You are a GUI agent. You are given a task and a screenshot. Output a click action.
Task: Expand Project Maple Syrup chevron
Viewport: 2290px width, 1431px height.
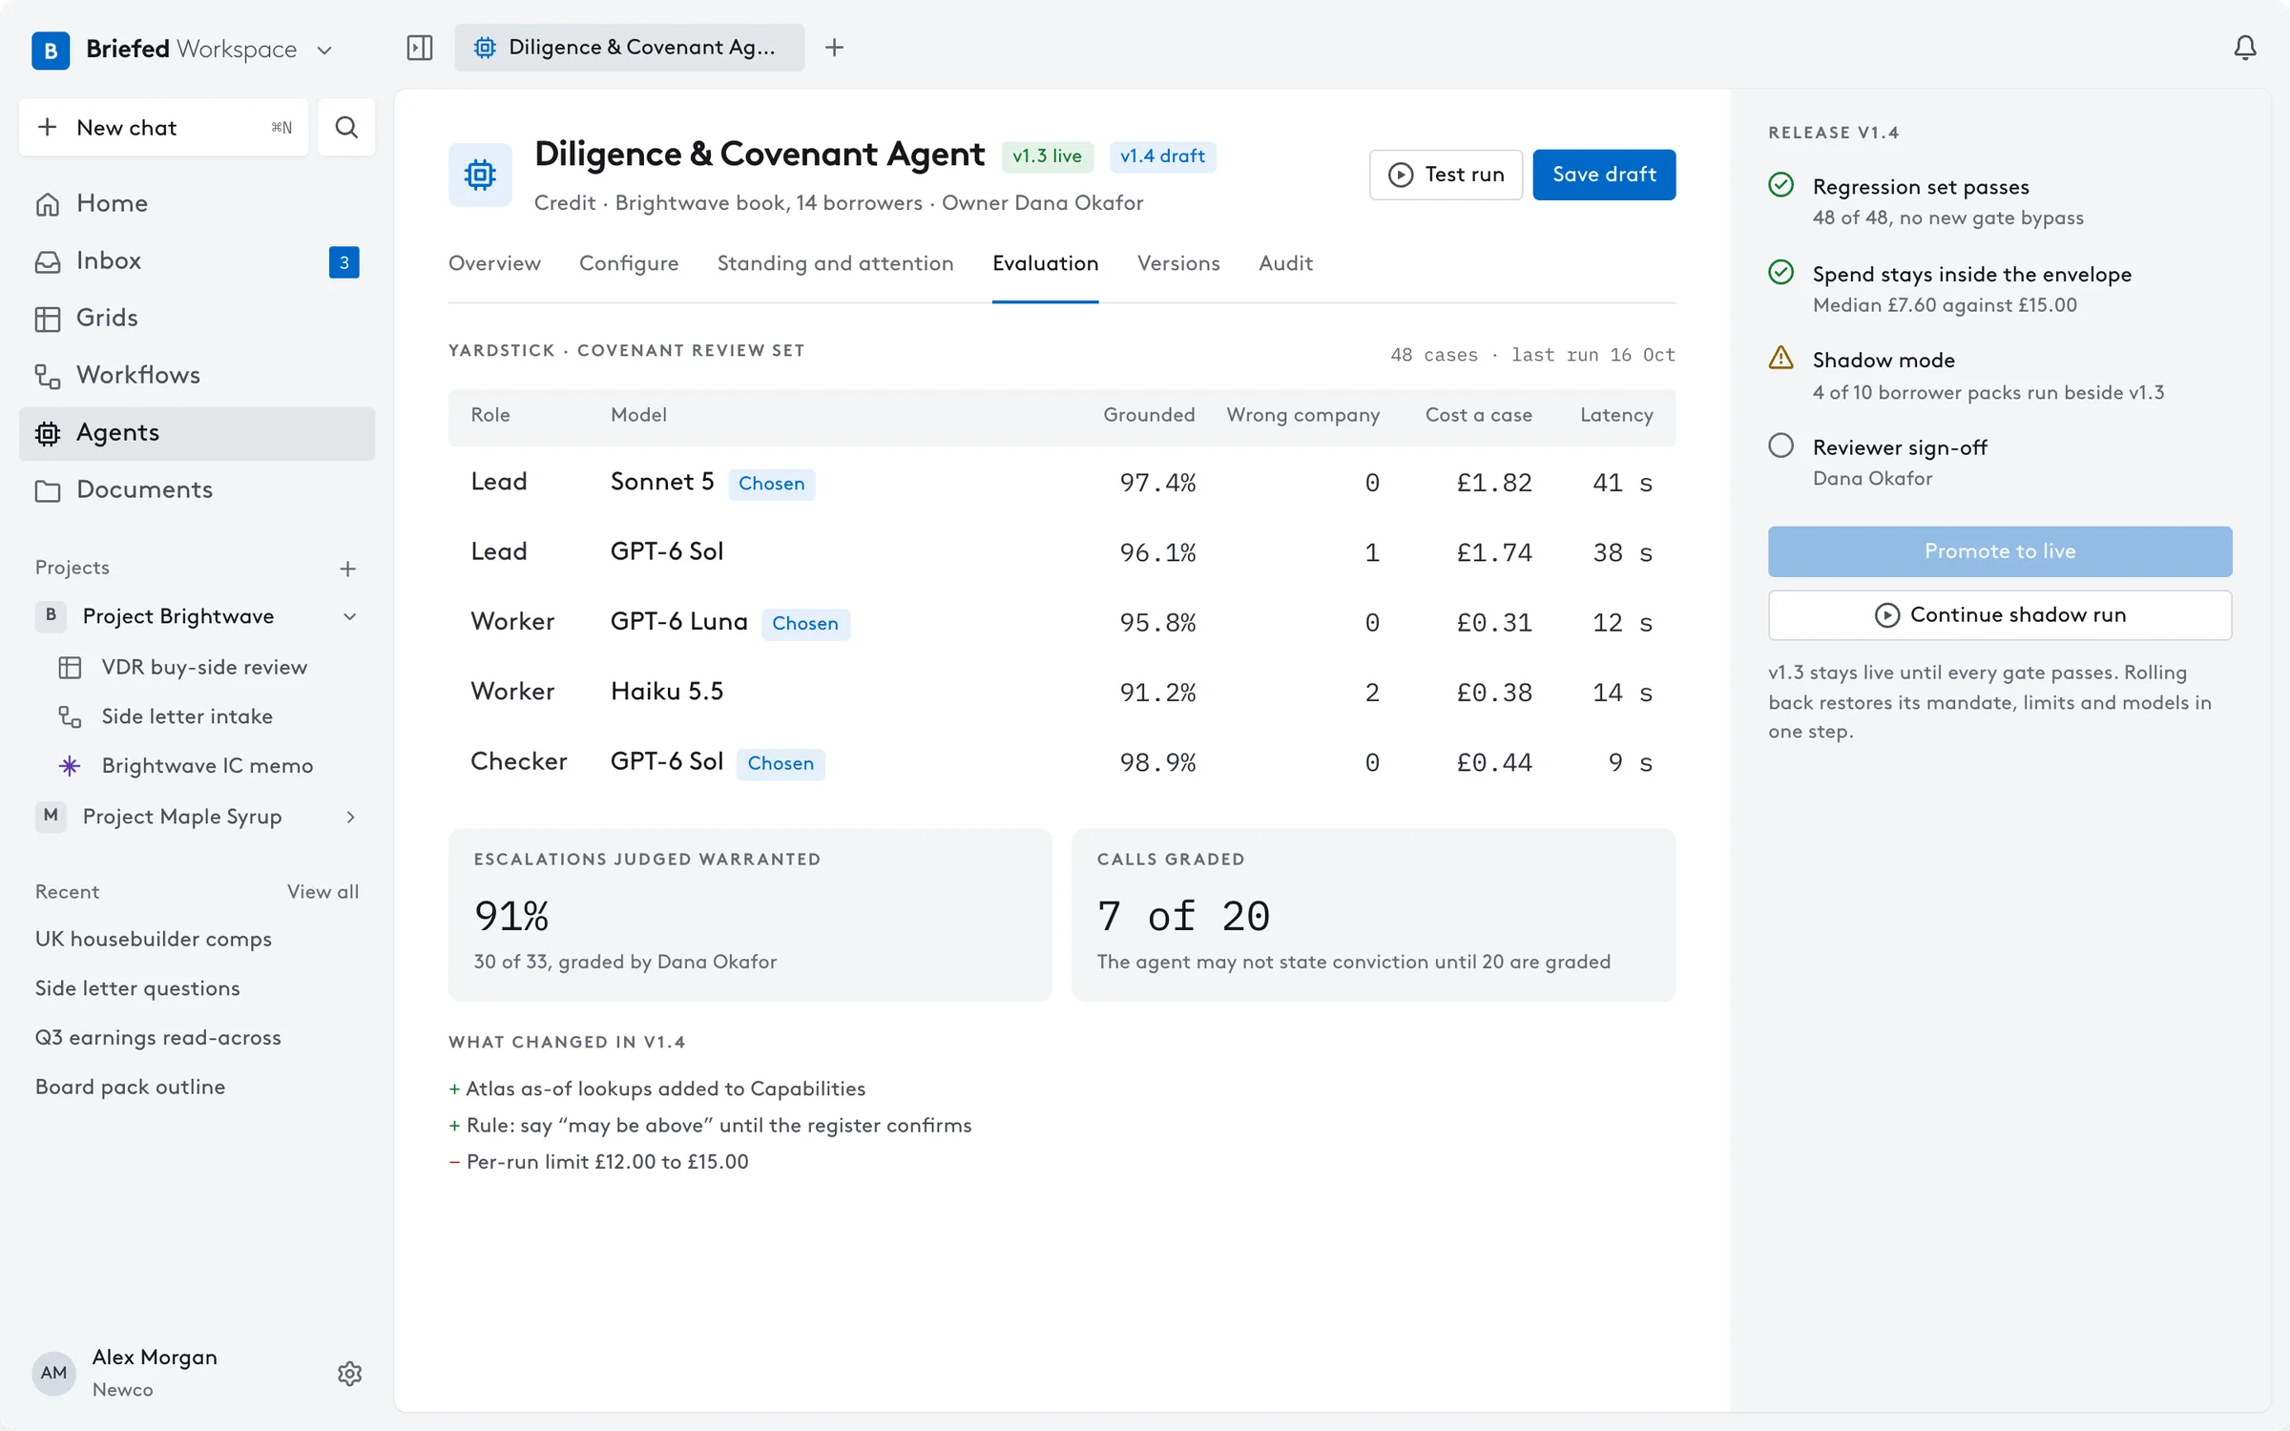[350, 817]
